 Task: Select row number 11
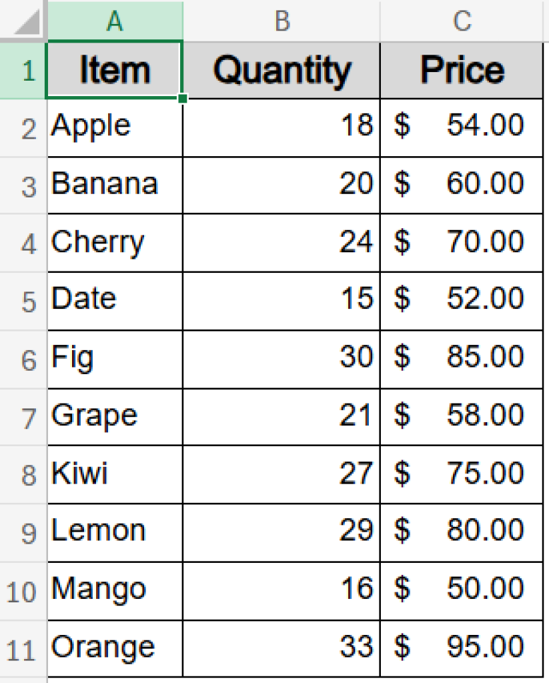coord(23,645)
